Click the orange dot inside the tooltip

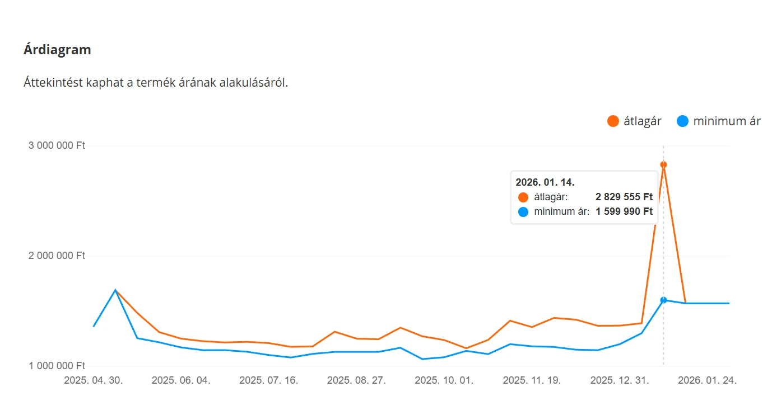523,197
